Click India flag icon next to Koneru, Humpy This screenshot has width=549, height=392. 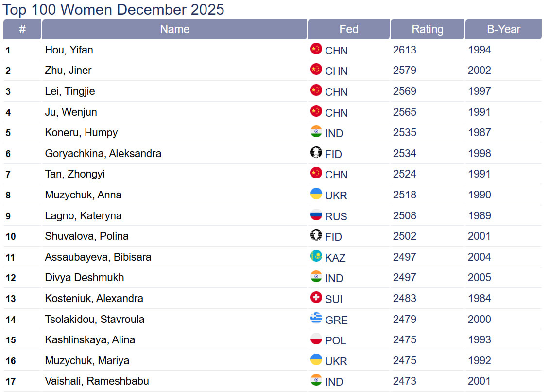(316, 132)
